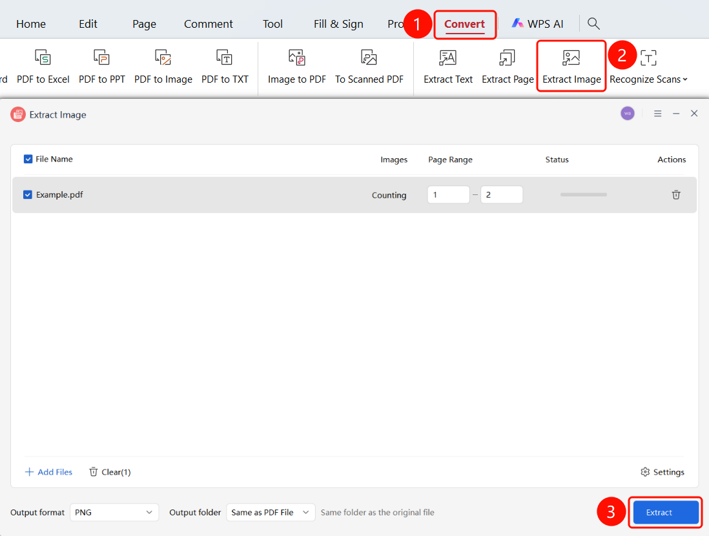The height and width of the screenshot is (536, 709).
Task: Open the Tool tab
Action: [272, 24]
